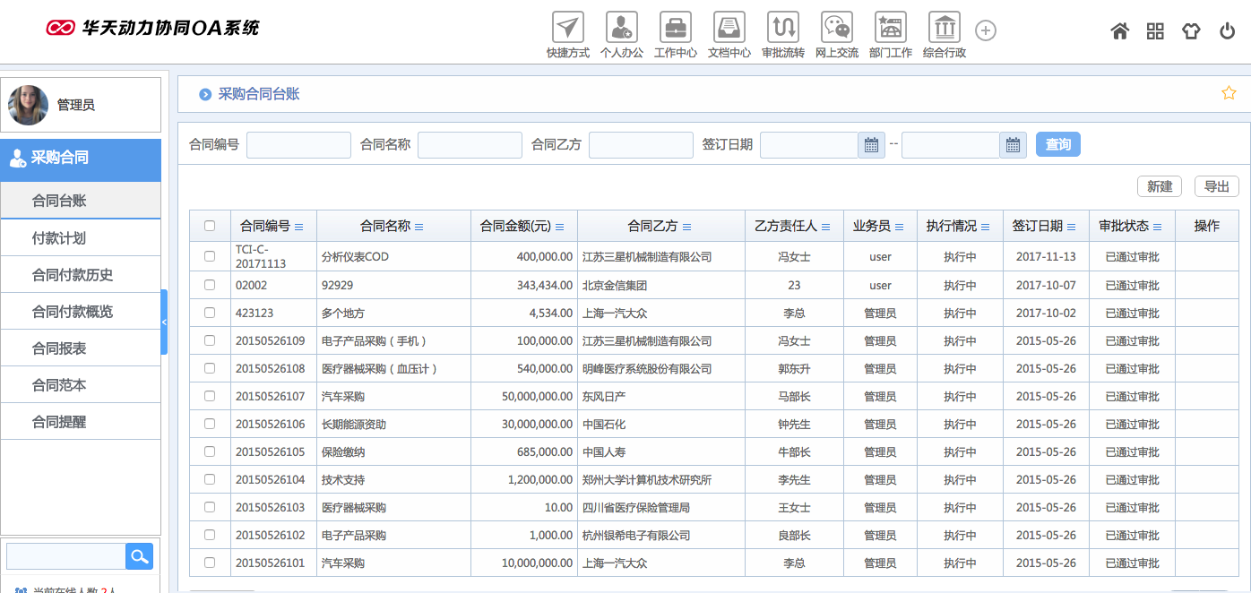Click the power logout icon
The image size is (1251, 593).
(1227, 31)
